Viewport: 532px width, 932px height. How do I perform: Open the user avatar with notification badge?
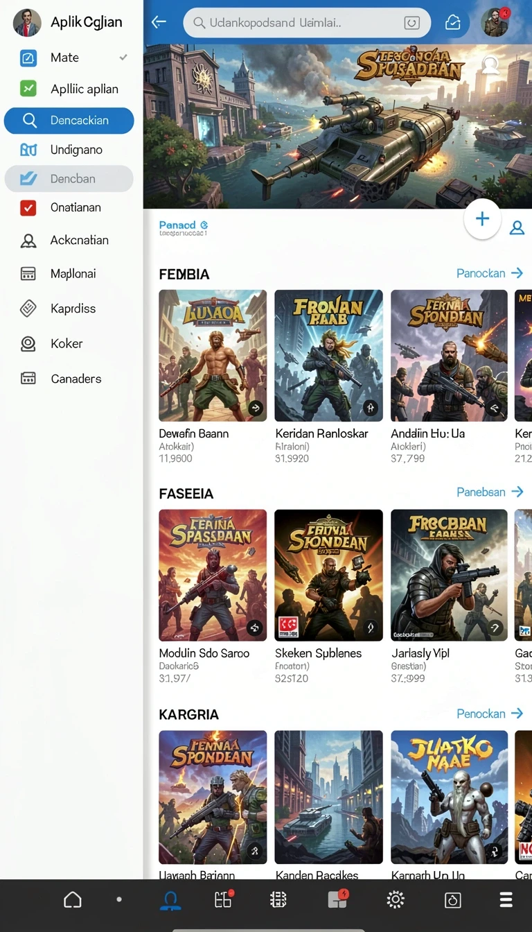tap(495, 22)
